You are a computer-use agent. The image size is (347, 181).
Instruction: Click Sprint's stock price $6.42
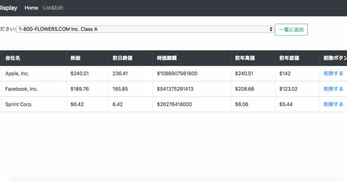77,104
